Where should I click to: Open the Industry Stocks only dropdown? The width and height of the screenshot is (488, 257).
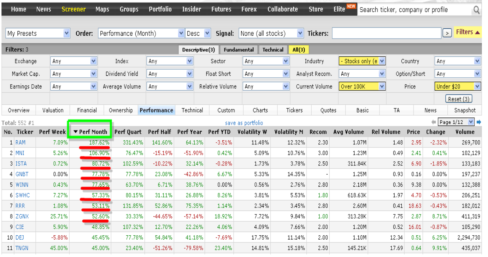tap(362, 61)
